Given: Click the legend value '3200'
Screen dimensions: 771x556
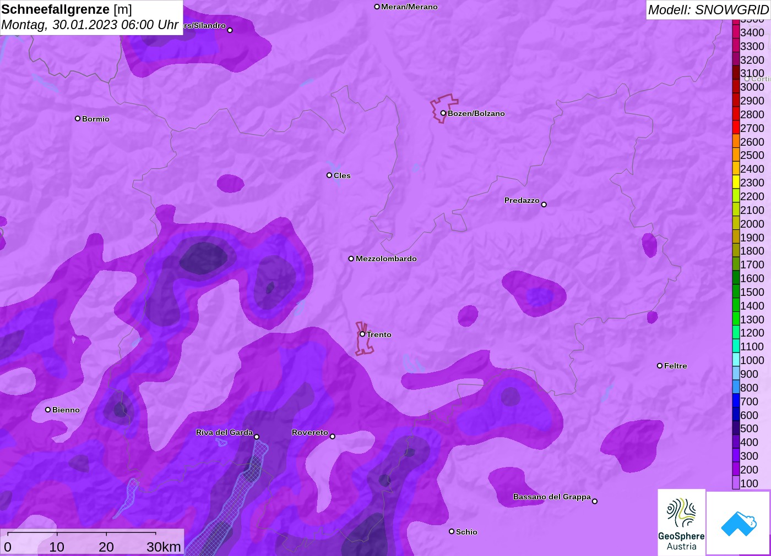Looking at the screenshot, I should click(x=752, y=59).
